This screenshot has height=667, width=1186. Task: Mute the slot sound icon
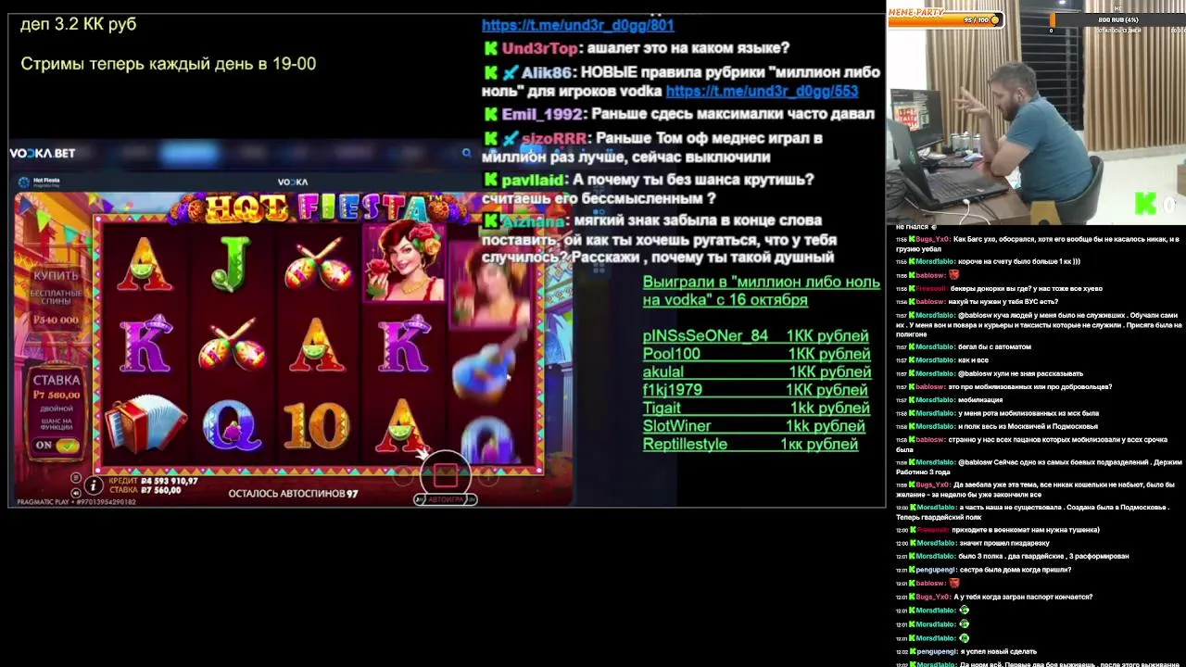pos(76,491)
